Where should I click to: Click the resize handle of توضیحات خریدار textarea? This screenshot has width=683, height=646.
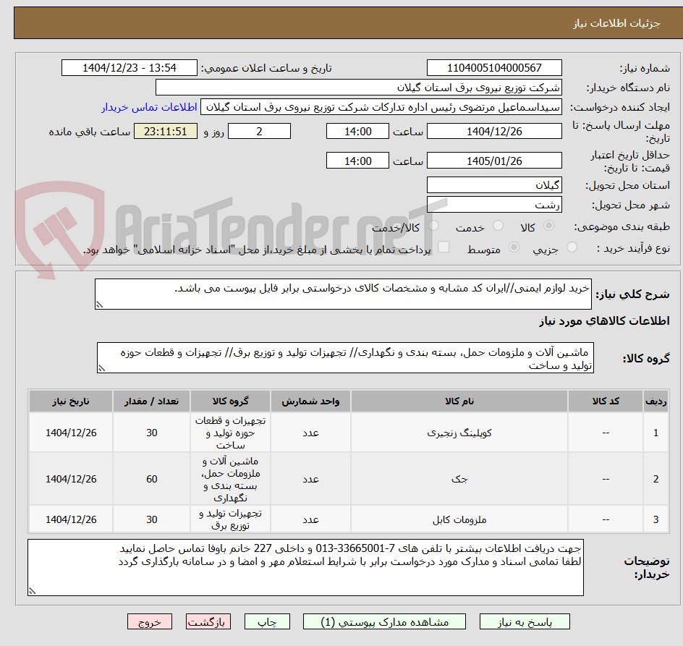tap(33, 591)
